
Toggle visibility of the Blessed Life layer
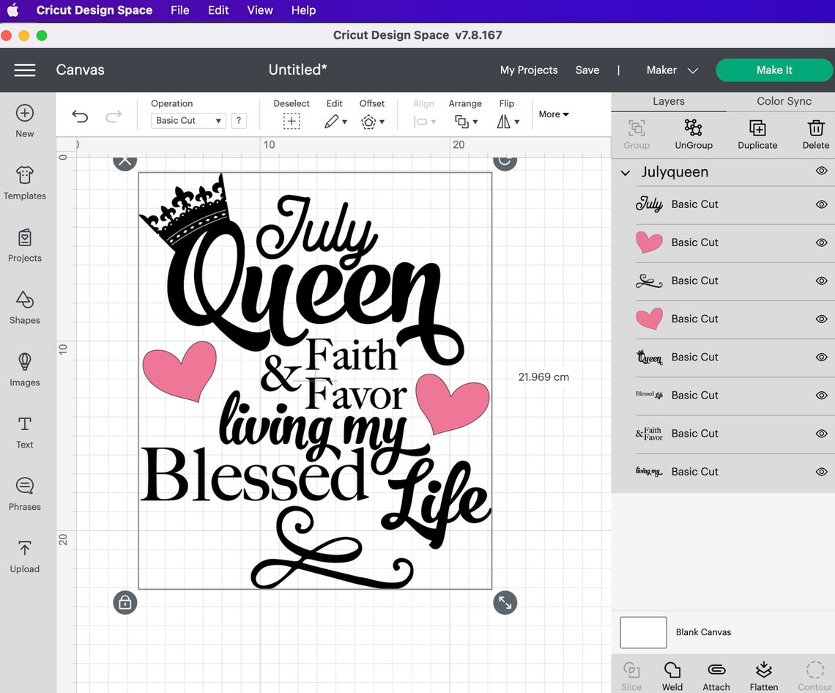pos(821,396)
